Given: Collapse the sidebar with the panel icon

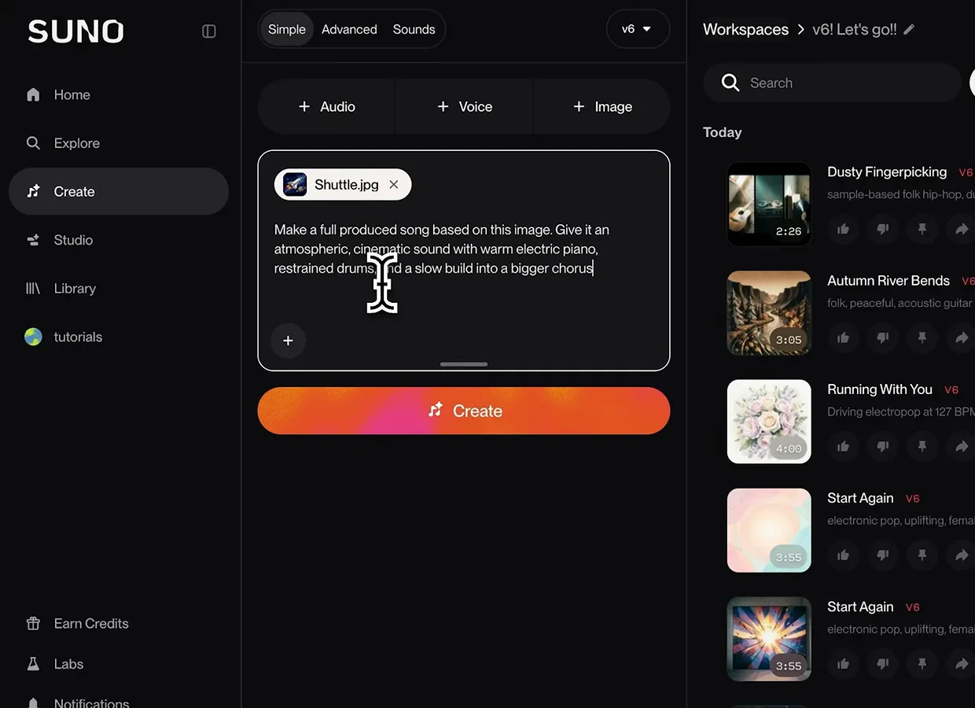Looking at the screenshot, I should (x=209, y=31).
